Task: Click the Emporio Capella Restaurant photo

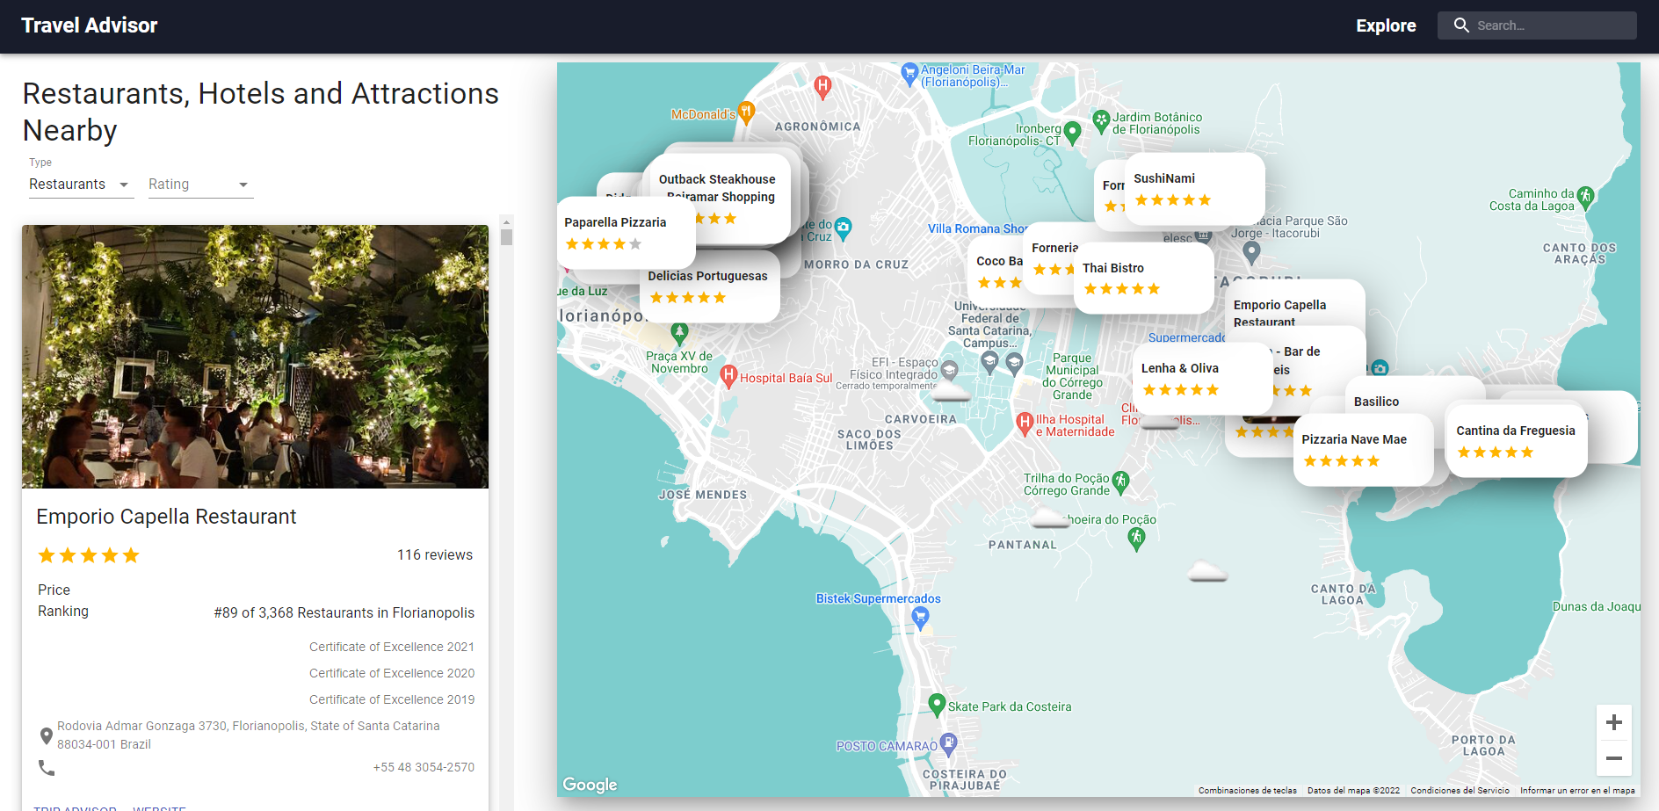Action: point(255,357)
